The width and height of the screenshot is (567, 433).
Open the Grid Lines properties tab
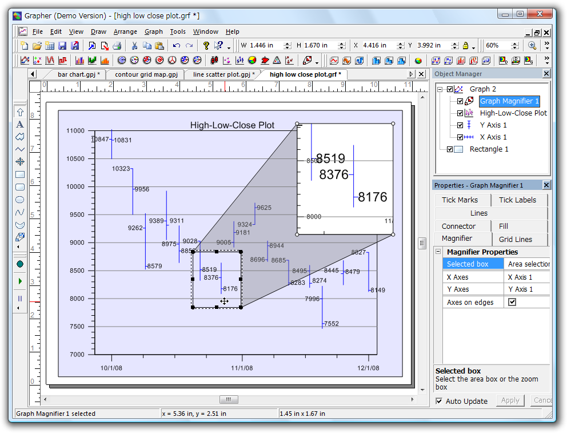click(515, 239)
